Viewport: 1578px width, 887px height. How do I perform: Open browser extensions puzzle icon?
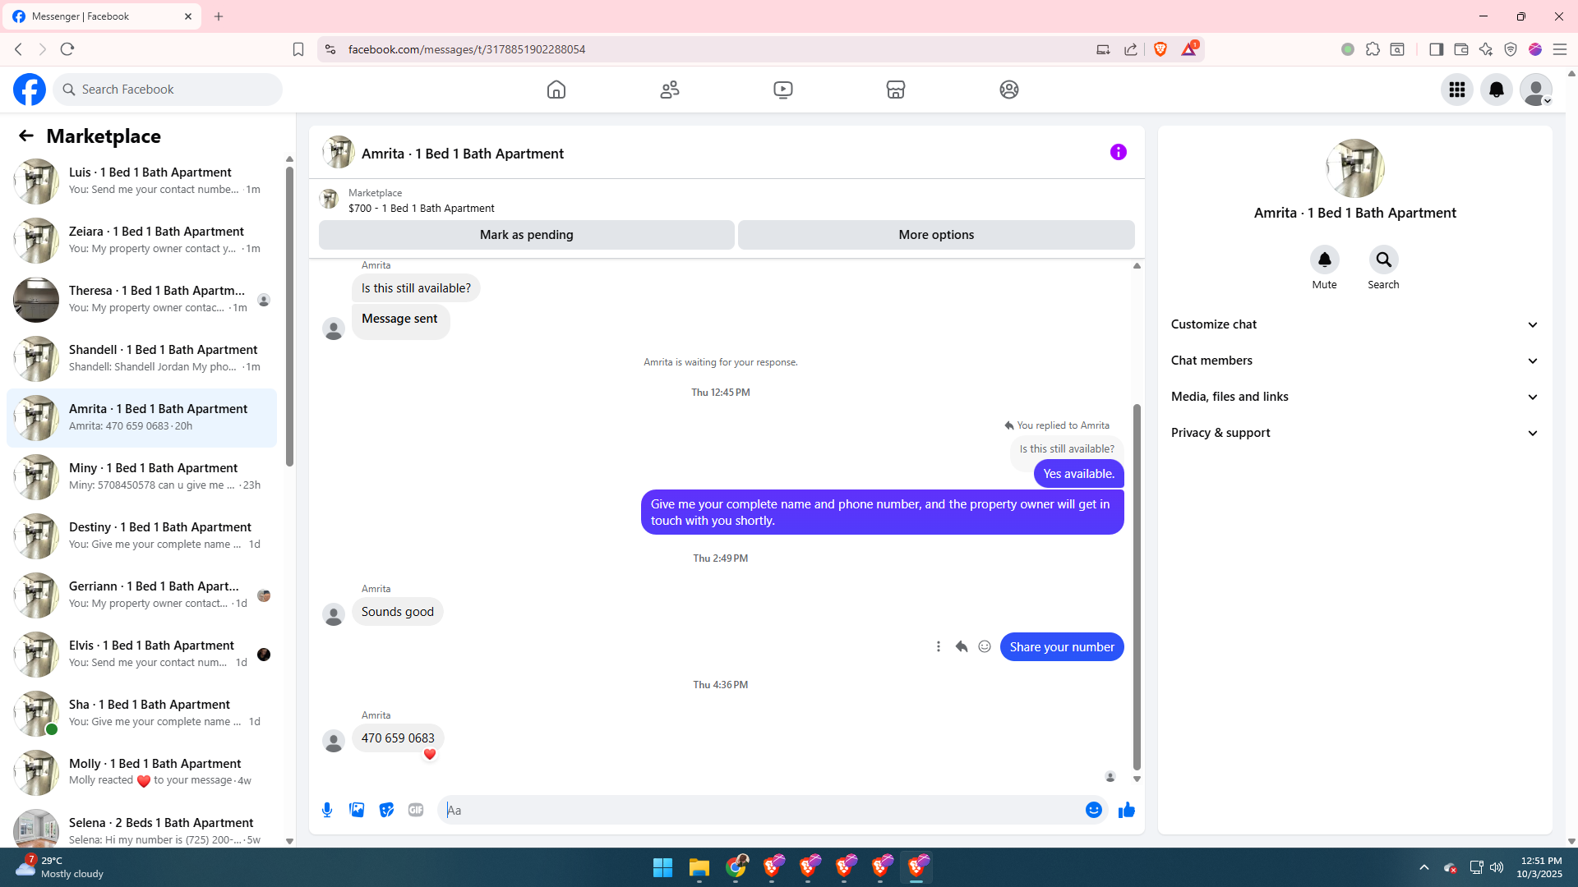pos(1373,49)
